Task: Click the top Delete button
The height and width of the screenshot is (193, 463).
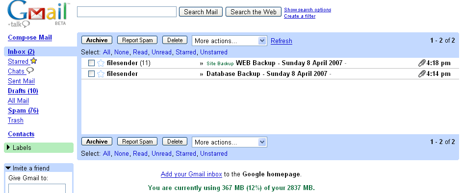Action: (175, 40)
